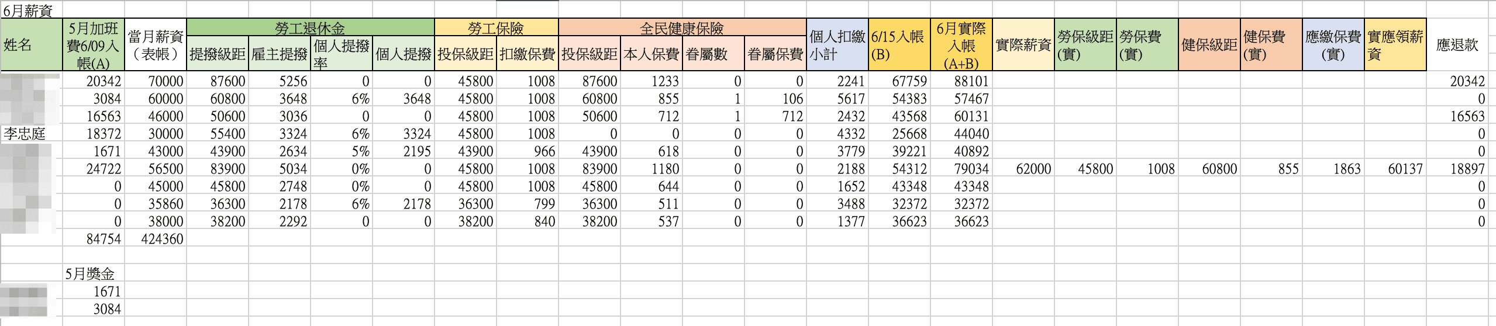Image resolution: width=1496 pixels, height=326 pixels.
Task: Select the 健保級距(實) header cell
Action: coord(1209,45)
